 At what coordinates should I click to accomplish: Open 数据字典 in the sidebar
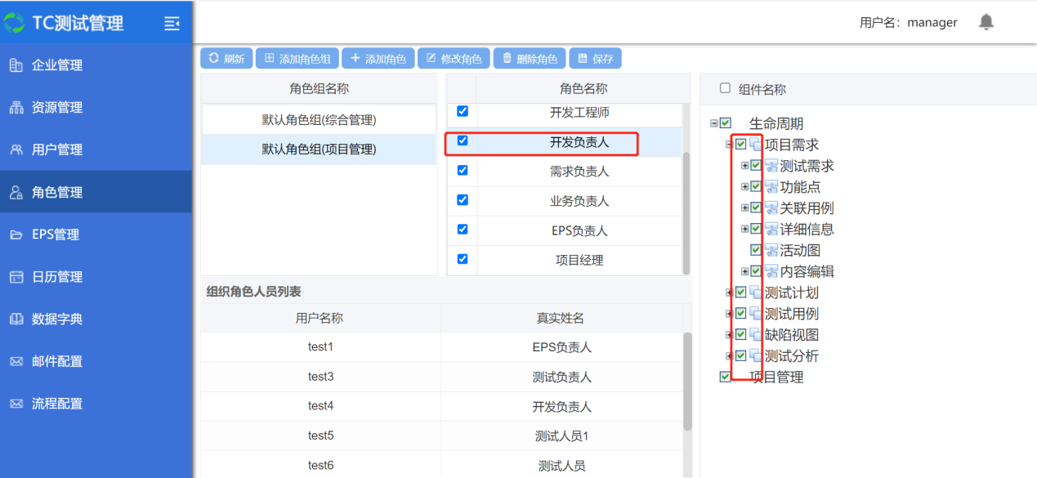click(57, 319)
